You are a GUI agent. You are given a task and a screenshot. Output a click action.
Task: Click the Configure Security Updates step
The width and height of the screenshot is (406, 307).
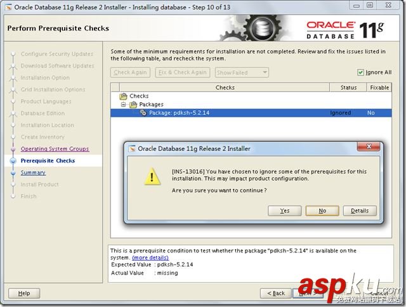[57, 54]
